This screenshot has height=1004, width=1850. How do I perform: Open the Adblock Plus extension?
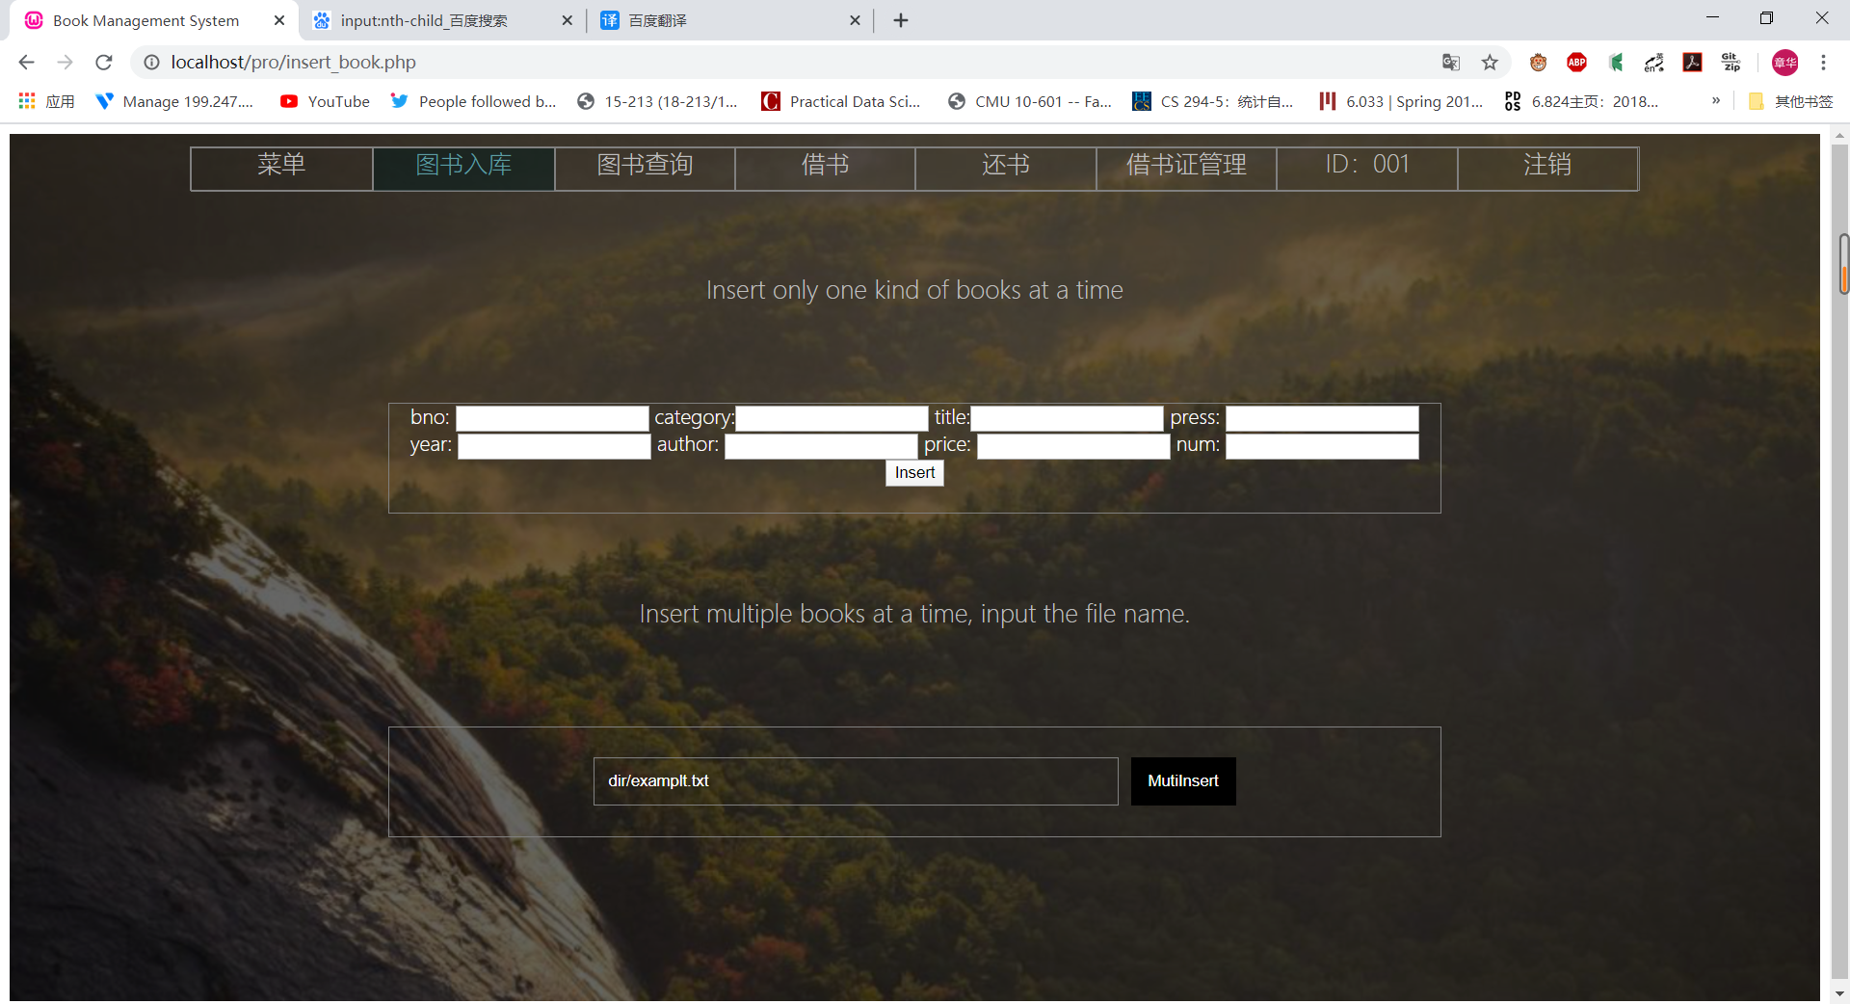(1577, 63)
